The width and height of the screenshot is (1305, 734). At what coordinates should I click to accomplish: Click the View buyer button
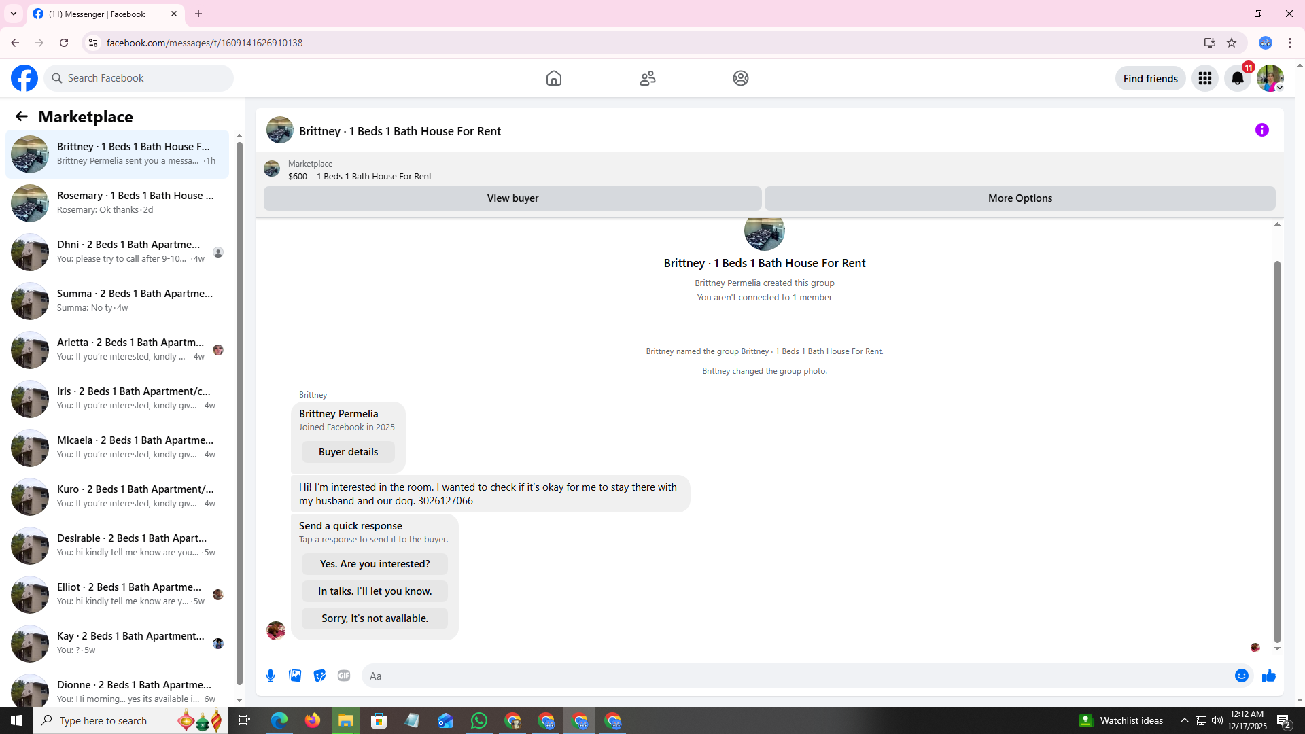[512, 198]
